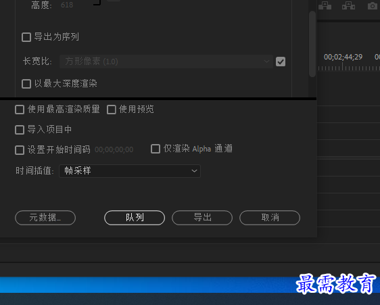Click the timeline ruler at 00;02;44;29
The height and width of the screenshot is (305, 380).
tap(343, 57)
